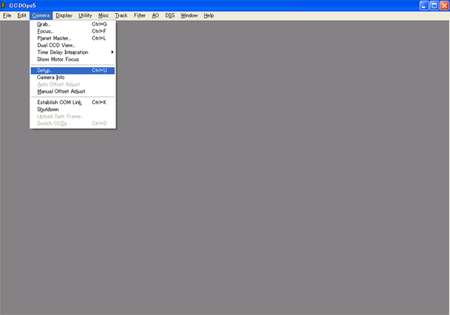The width and height of the screenshot is (450, 315).
Task: Open the DSS menu
Action: click(x=170, y=15)
